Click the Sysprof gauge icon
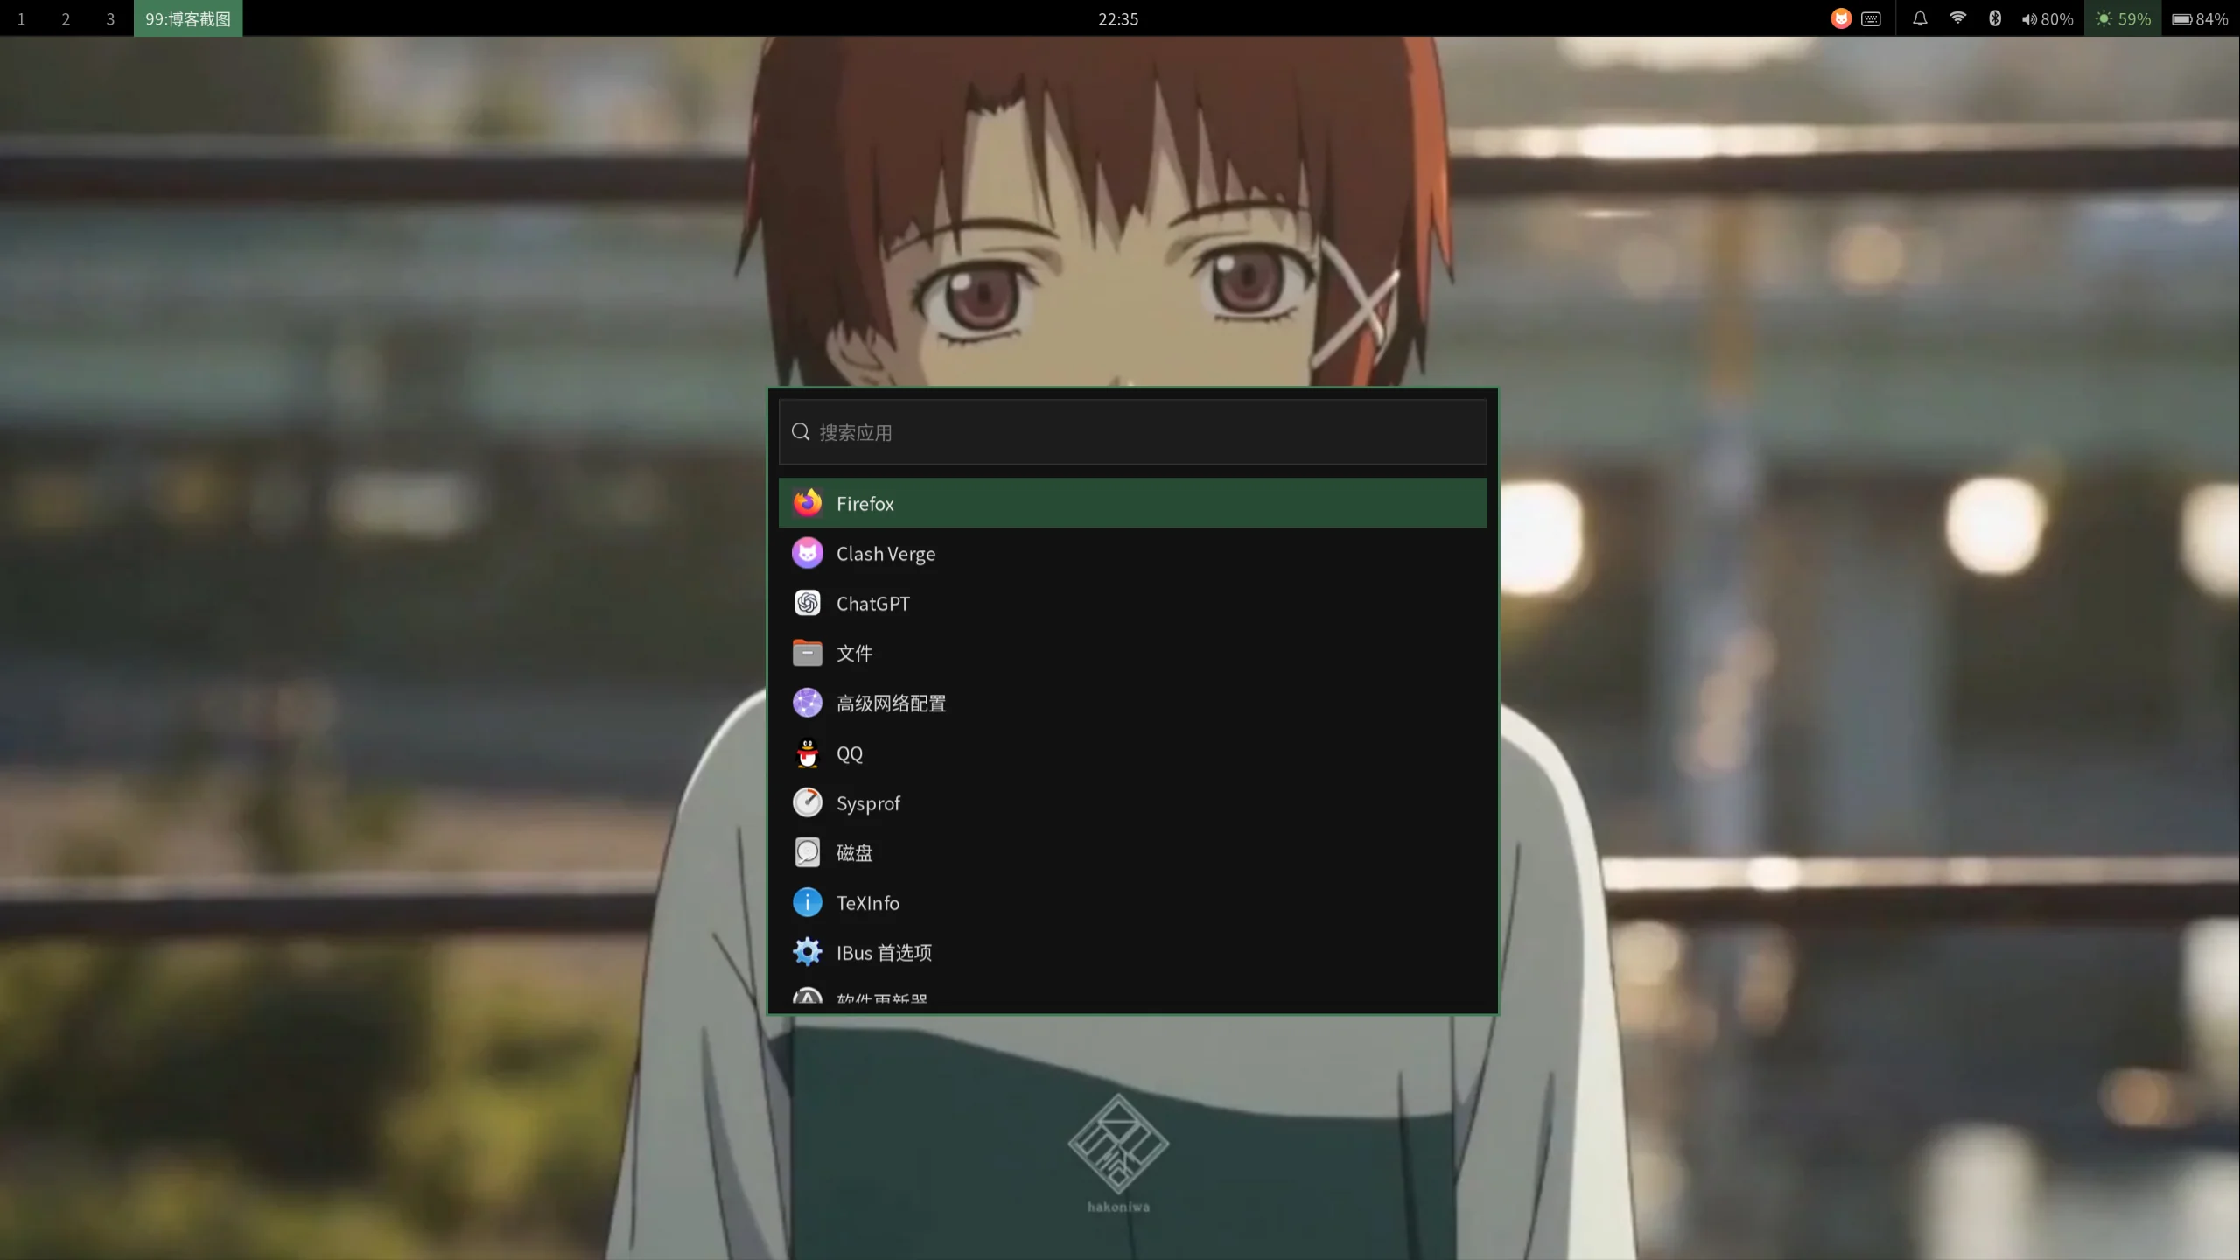 807,802
